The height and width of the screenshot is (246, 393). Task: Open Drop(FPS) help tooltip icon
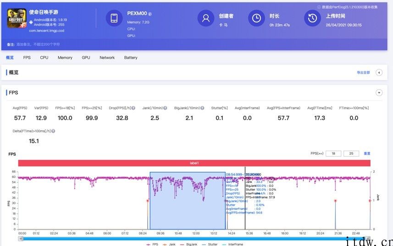pyautogui.click(x=133, y=108)
